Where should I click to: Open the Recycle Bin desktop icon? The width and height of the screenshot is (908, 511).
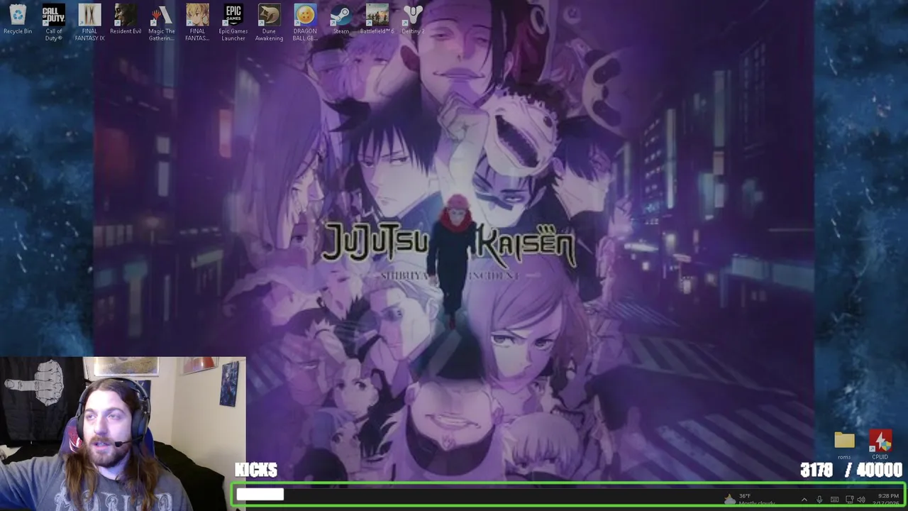[18, 20]
